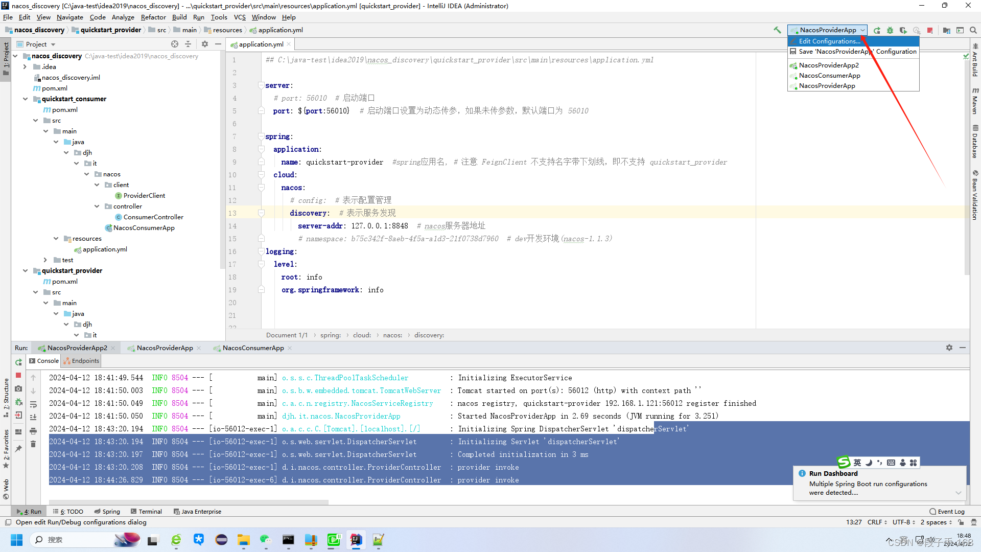Click the Rerun icon in the top toolbar

[877, 30]
